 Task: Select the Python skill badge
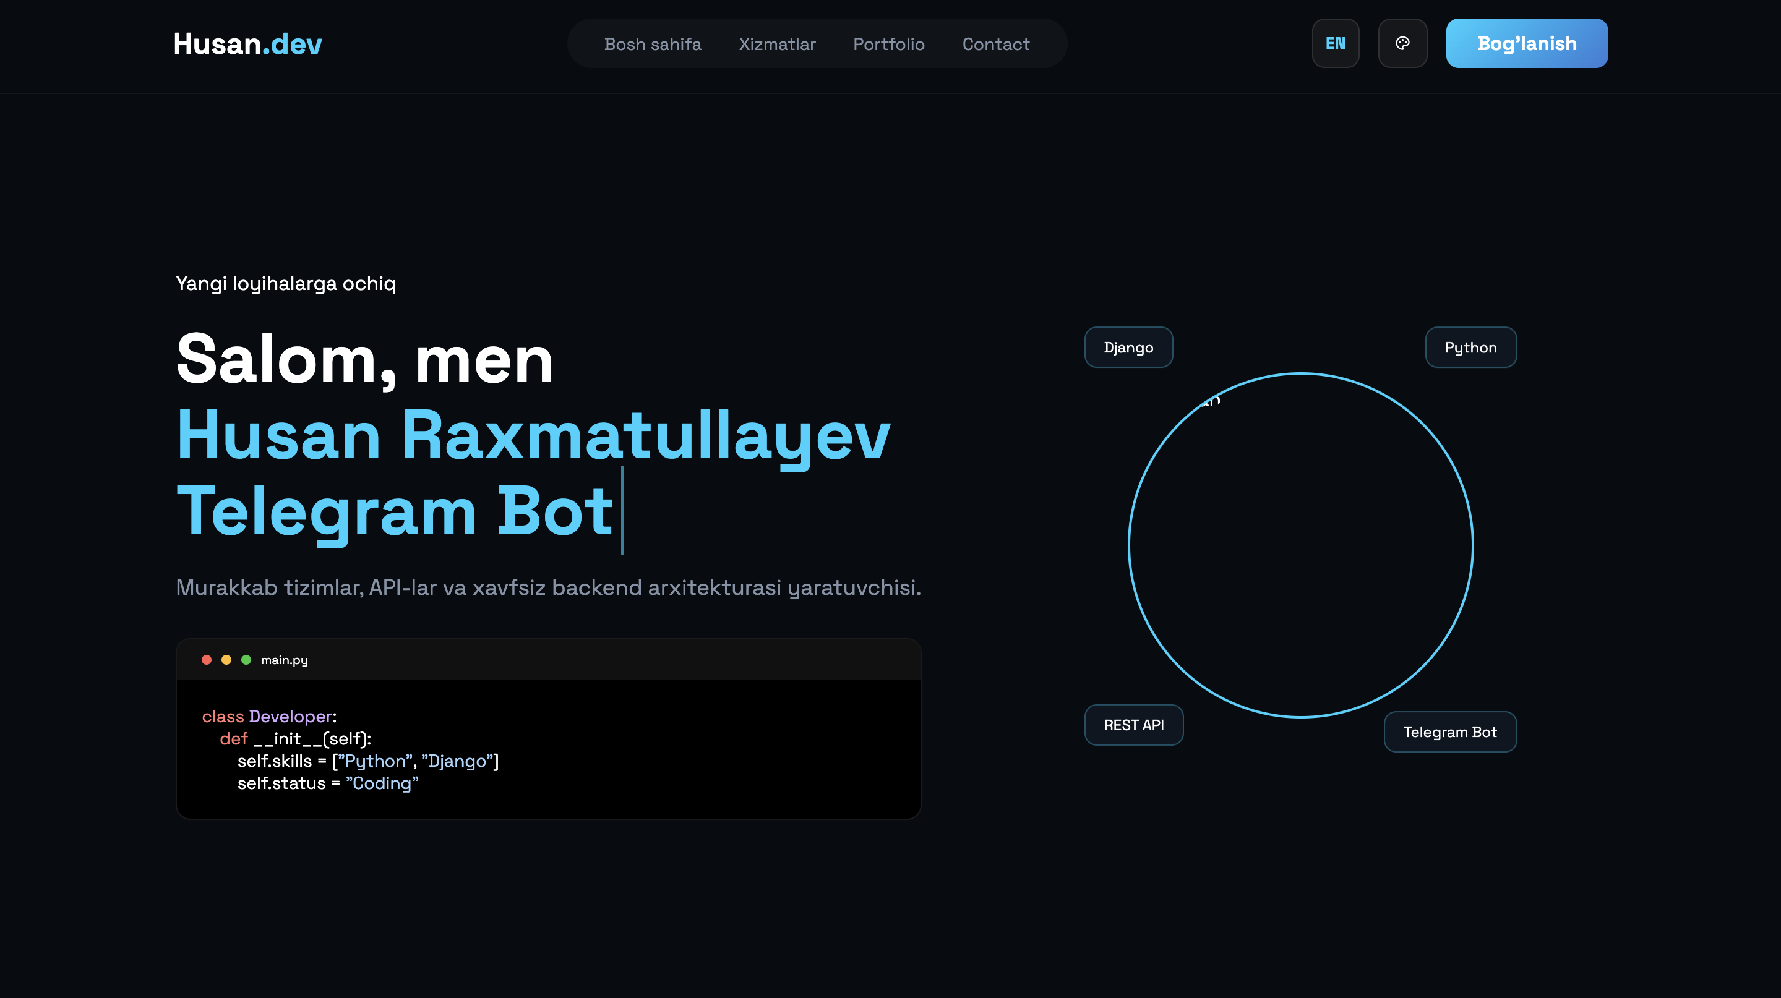[1470, 348]
